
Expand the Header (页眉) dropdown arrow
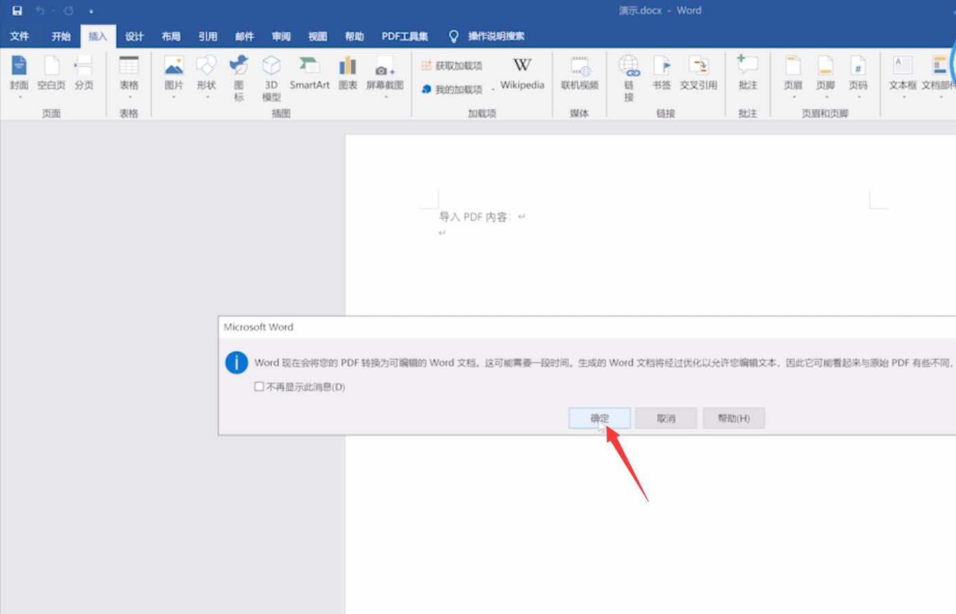(793, 97)
